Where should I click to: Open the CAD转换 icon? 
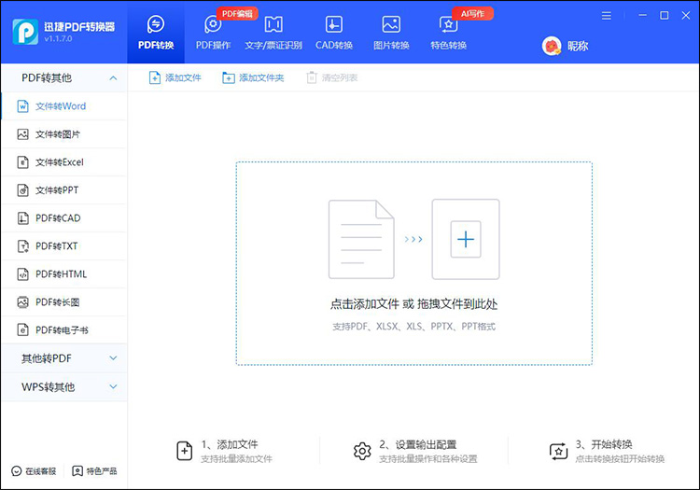[333, 25]
